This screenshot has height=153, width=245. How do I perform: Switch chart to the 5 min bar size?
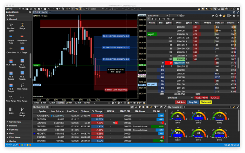pyautogui.click(x=44, y=103)
